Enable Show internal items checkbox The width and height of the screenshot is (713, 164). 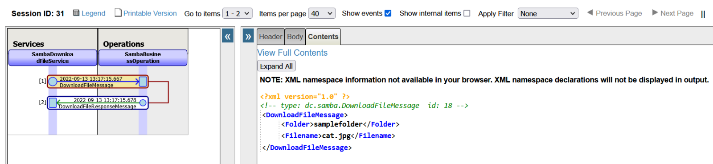pyautogui.click(x=467, y=13)
